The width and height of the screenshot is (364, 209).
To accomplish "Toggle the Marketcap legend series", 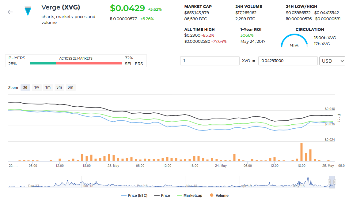I will tap(189, 196).
